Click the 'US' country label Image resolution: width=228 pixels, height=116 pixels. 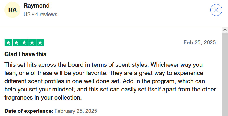pos(27,14)
